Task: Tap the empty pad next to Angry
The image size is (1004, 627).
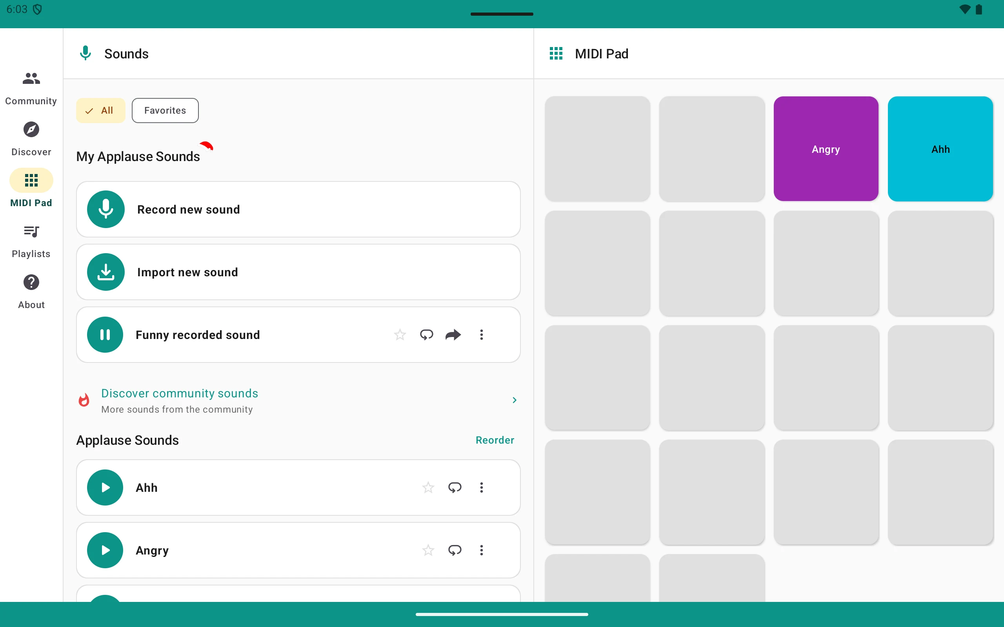Action: pyautogui.click(x=711, y=149)
